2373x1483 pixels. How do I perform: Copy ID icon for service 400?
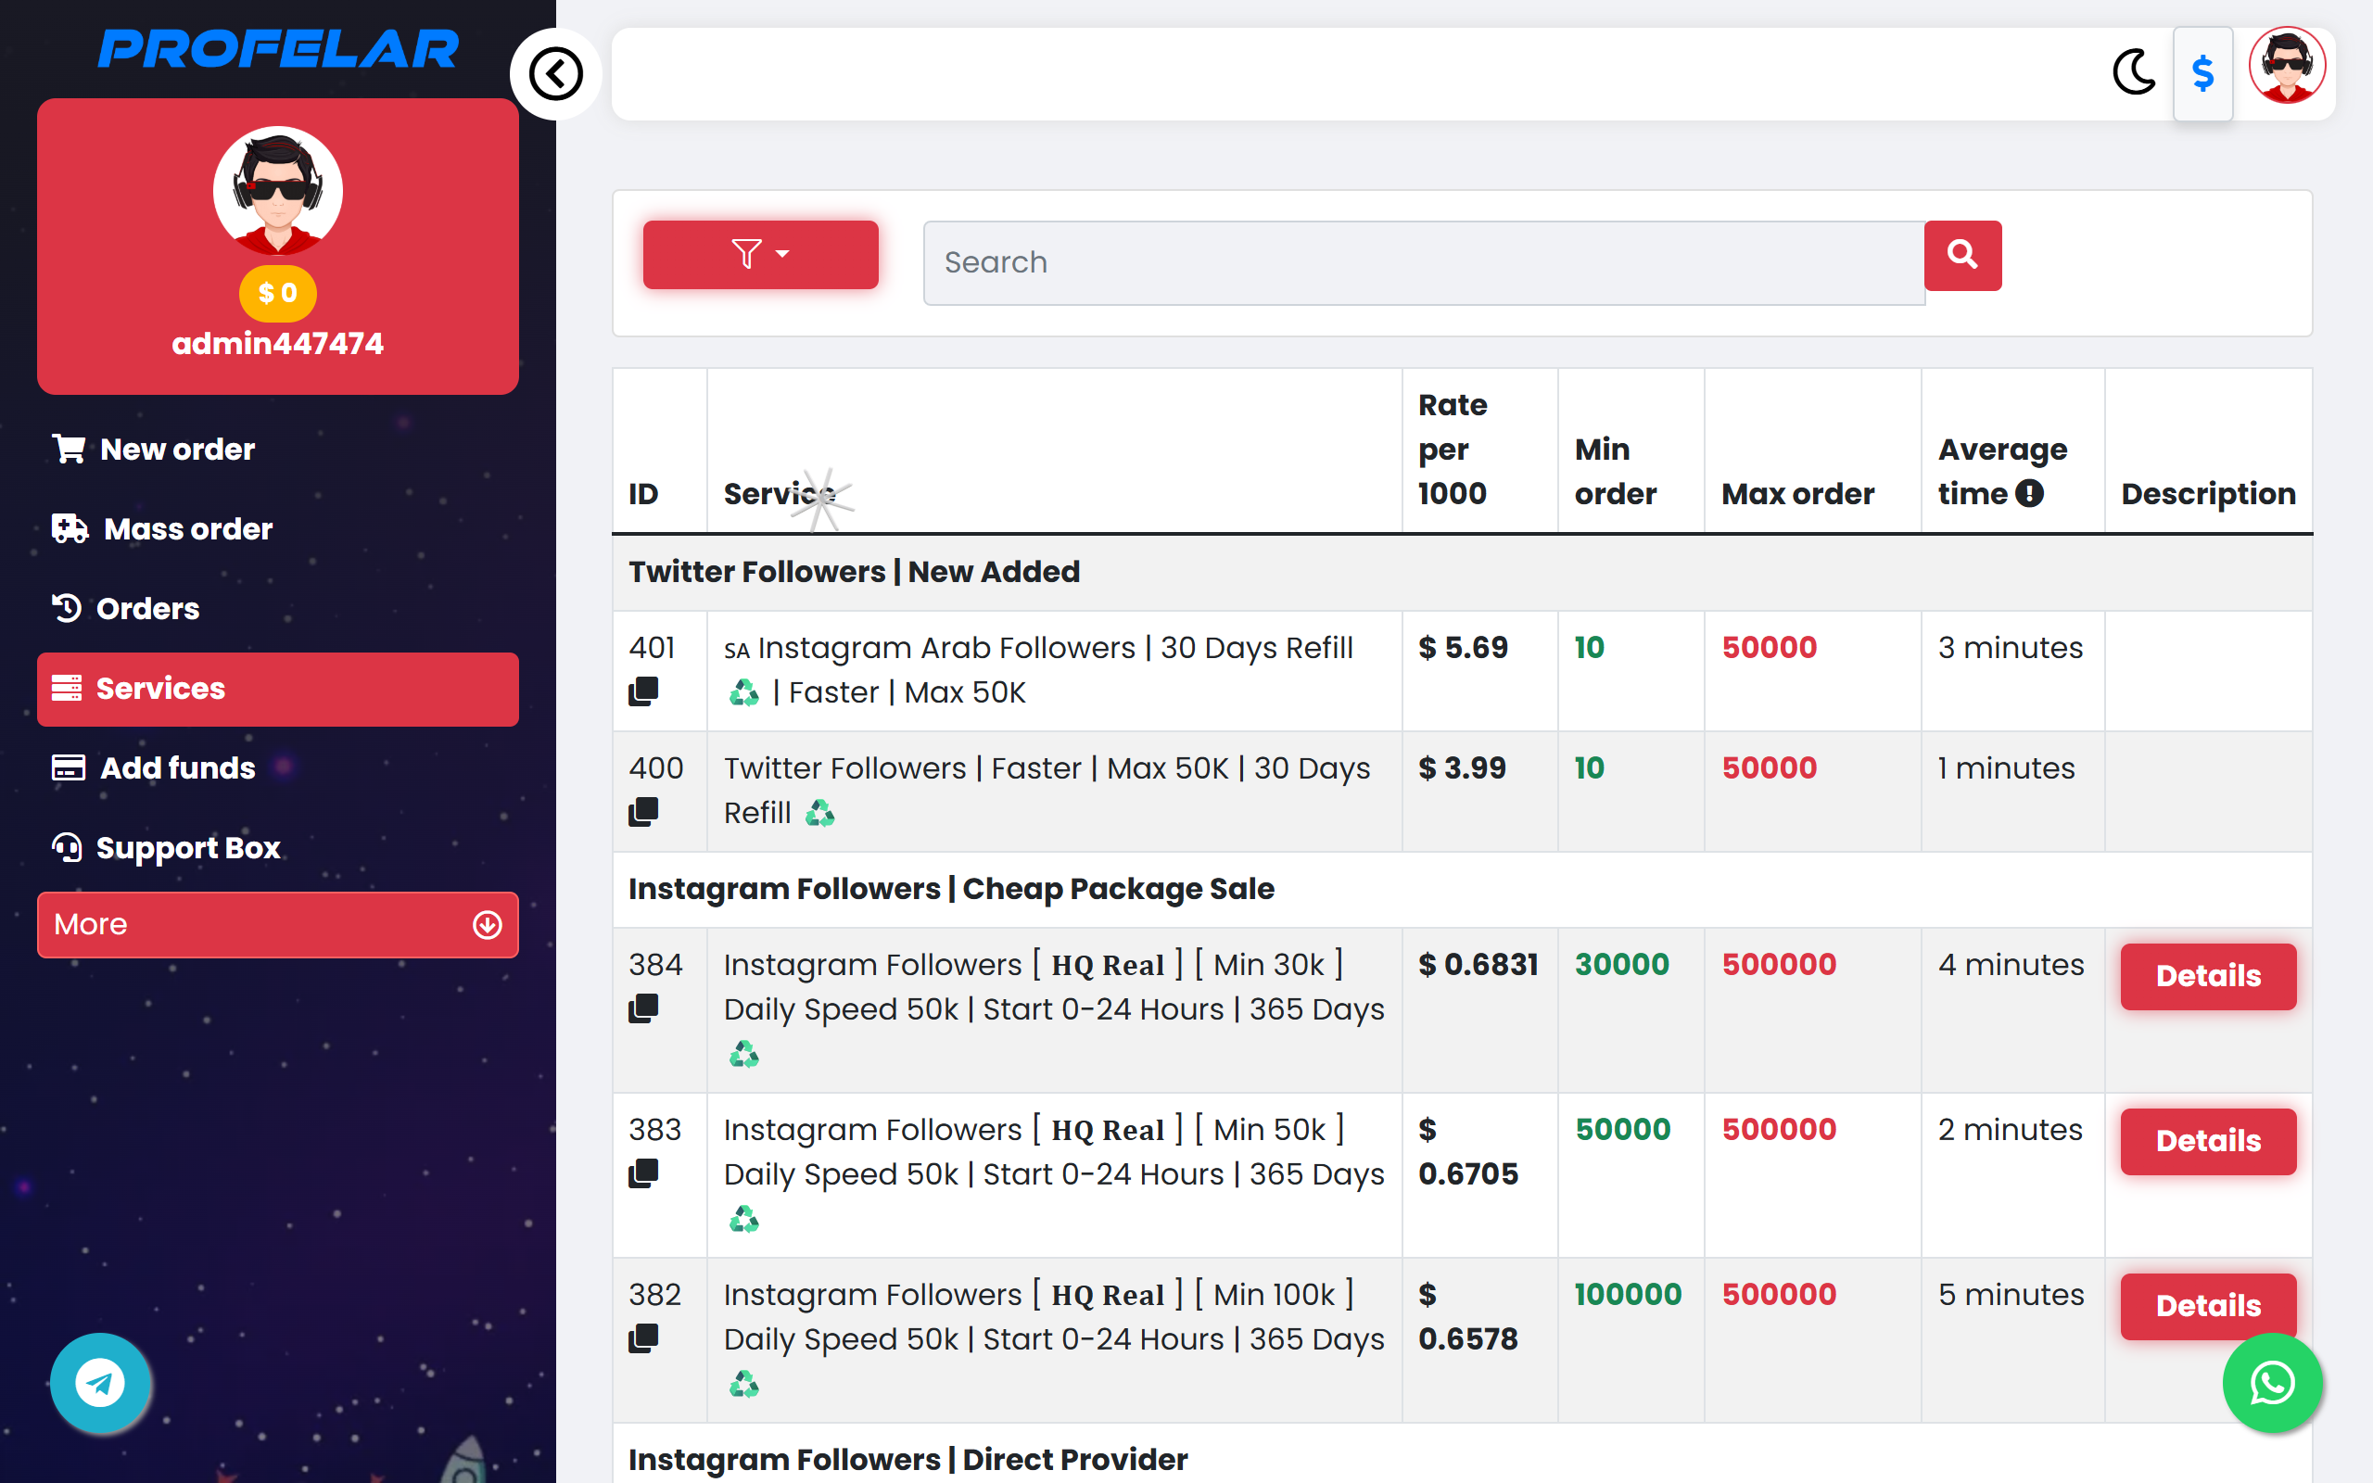pyautogui.click(x=643, y=811)
